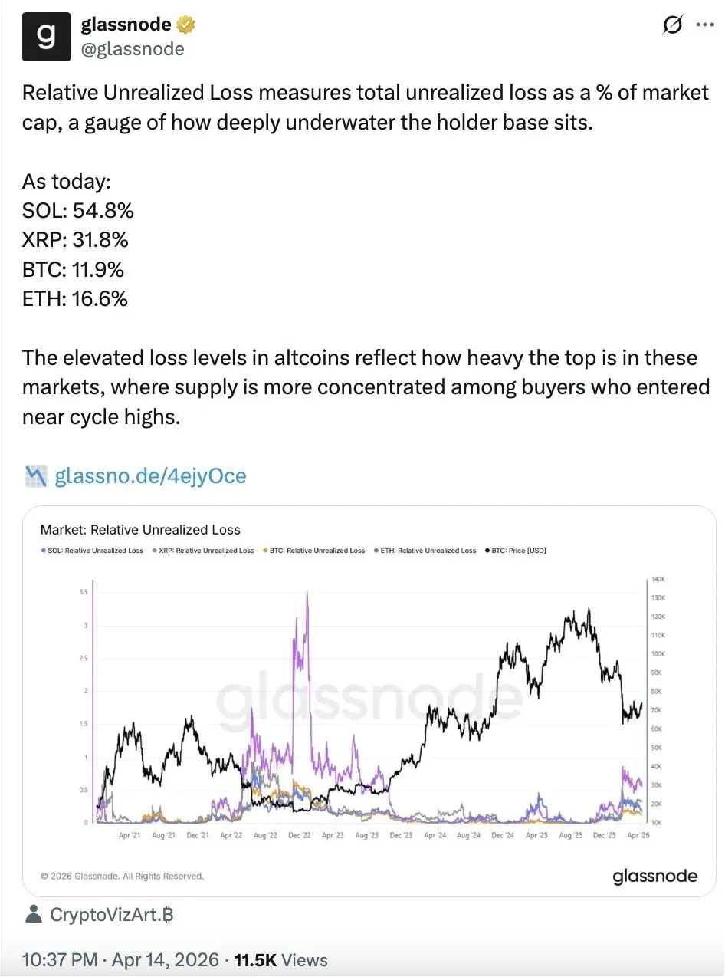Screen dimensions: 725x977
Task: Toggle XRP Relative Unrealized Loss legend
Action: tap(203, 551)
